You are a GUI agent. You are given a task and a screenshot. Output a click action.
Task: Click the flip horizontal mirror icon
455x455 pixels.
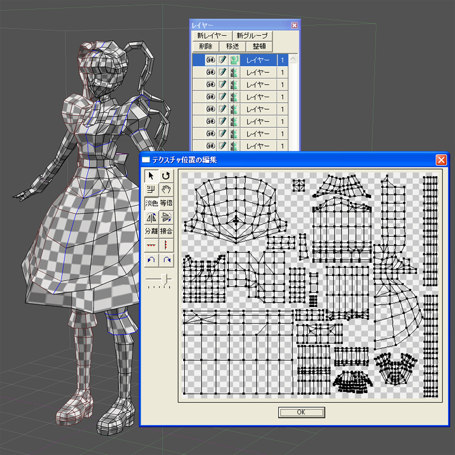click(x=151, y=217)
